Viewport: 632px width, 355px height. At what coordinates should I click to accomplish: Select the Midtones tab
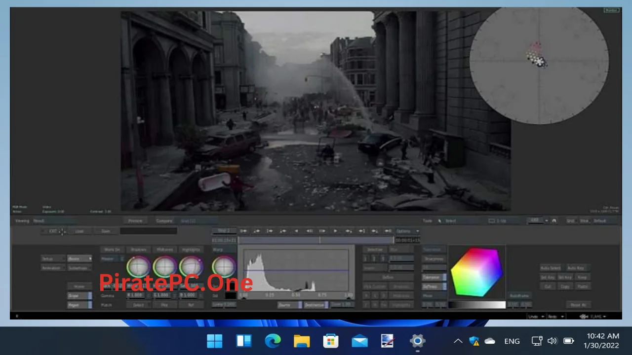coord(165,249)
